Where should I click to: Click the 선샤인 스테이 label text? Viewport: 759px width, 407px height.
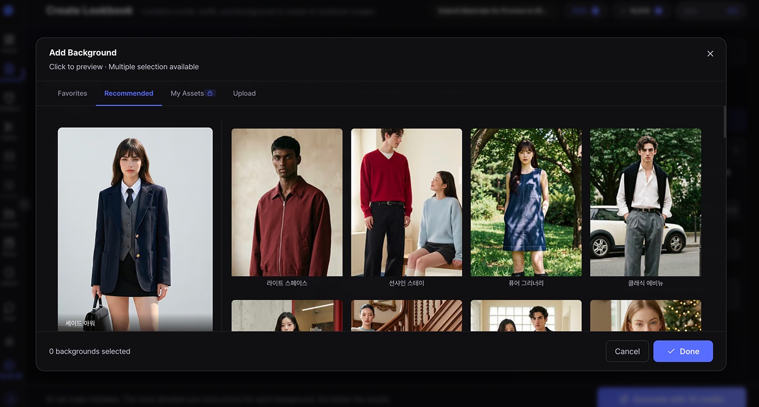[406, 283]
